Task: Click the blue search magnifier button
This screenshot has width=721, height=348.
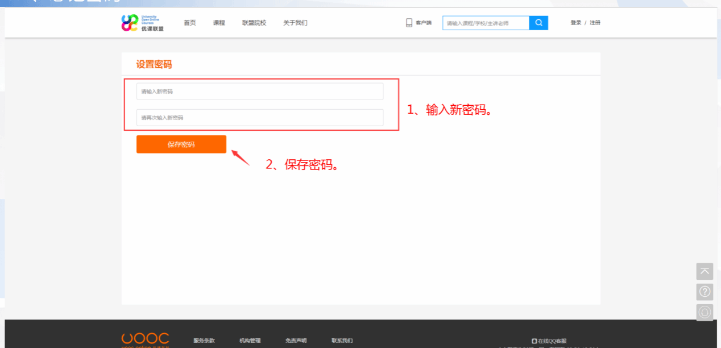Action: (538, 23)
